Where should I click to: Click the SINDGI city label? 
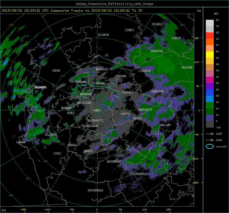(x=130, y=30)
